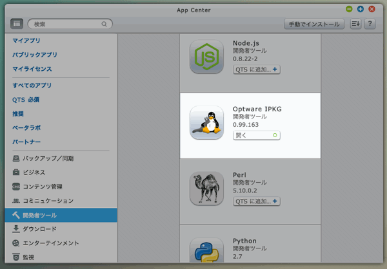The image size is (387, 269).
Task: Select the エンターテインメント category label
Action: coord(51,243)
